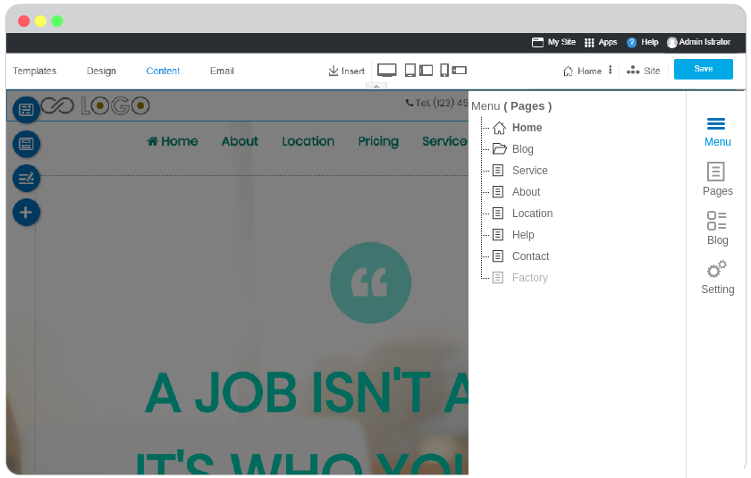Open the Pages panel icon

click(716, 172)
